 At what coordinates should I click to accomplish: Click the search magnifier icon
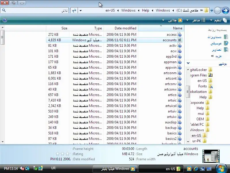click(x=4, y=10)
